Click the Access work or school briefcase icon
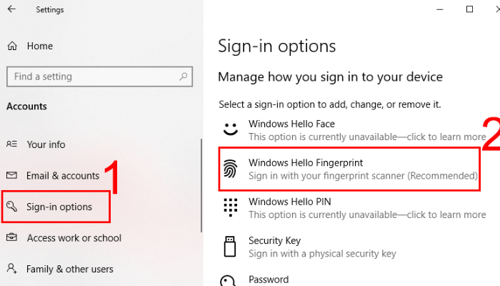 click(x=12, y=238)
